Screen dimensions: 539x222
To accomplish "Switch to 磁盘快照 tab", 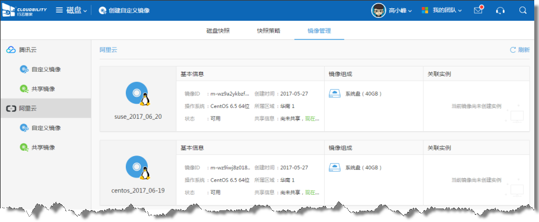I will pyautogui.click(x=218, y=31).
